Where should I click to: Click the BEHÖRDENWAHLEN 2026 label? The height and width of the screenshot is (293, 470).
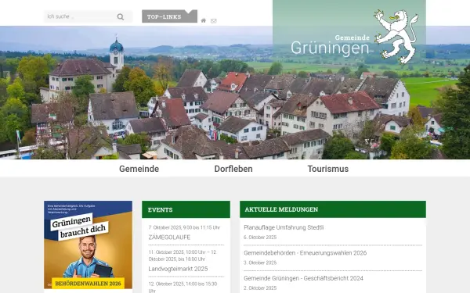[88, 283]
